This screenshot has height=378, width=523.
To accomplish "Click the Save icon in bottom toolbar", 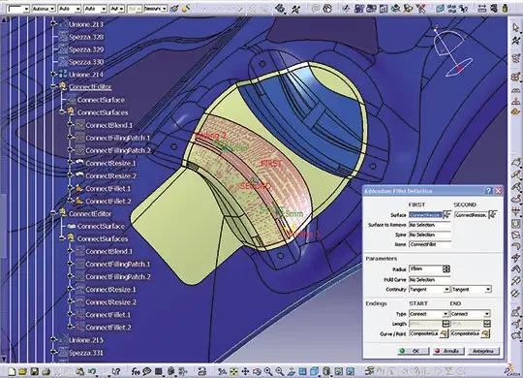I will coord(34,371).
